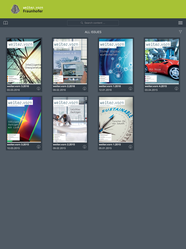This screenshot has height=249, width=186.
Task: Open the Sicher digital wirtschaften cover
Action: tap(116, 61)
